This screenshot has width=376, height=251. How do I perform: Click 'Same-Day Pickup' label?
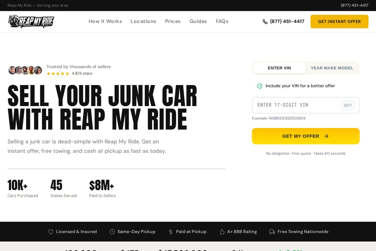tap(136, 231)
